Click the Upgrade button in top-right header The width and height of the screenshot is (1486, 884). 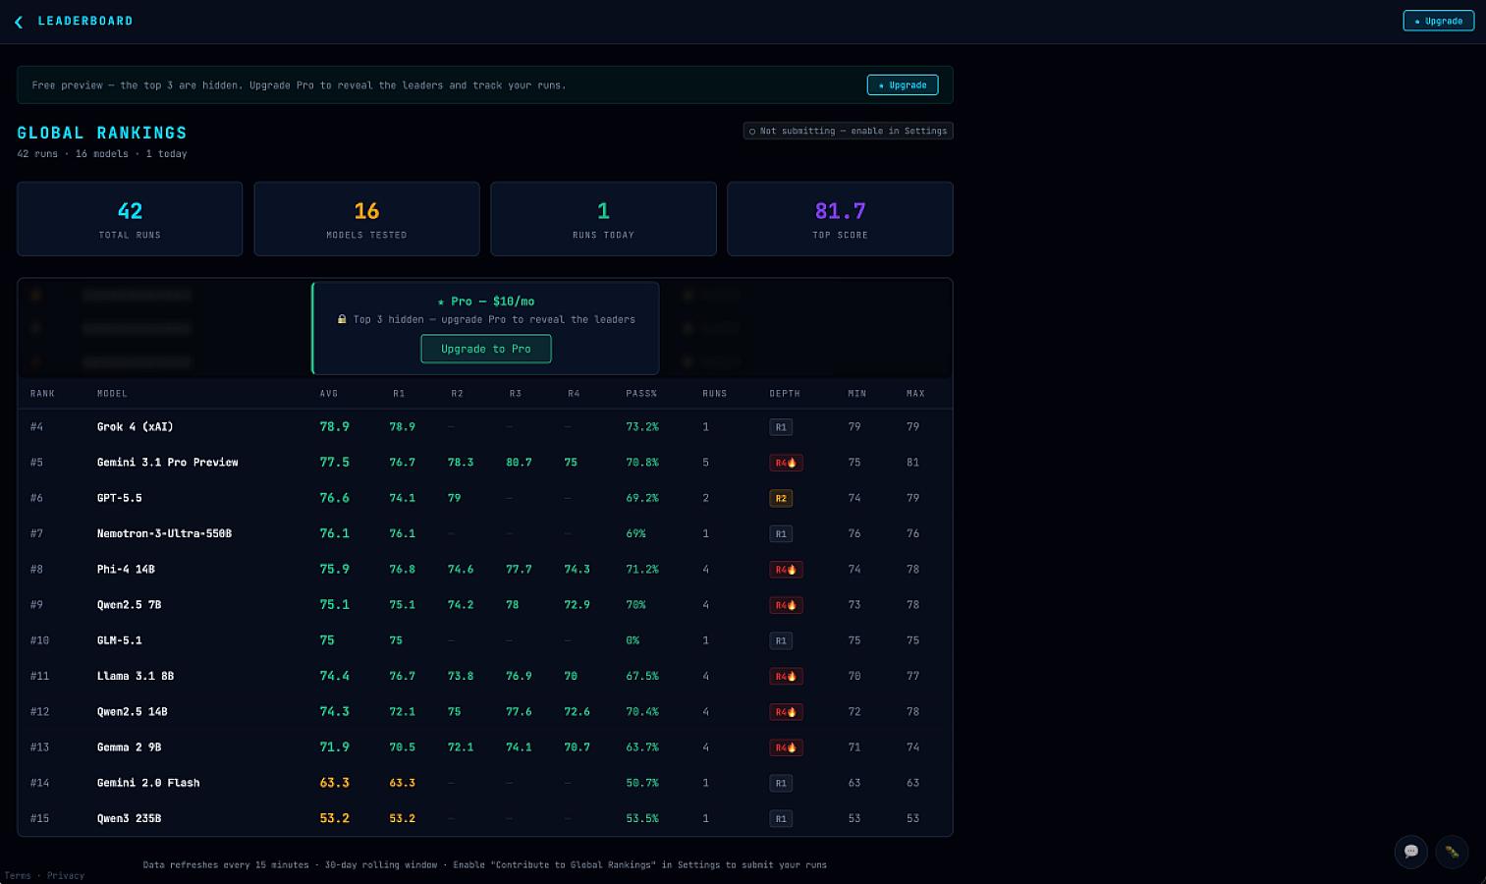tap(1438, 21)
